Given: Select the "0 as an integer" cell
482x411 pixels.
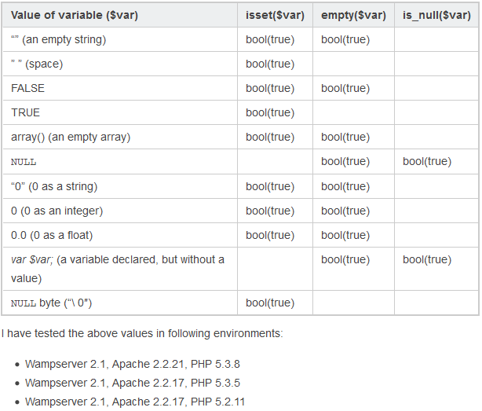Looking at the screenshot, I should tap(120, 211).
